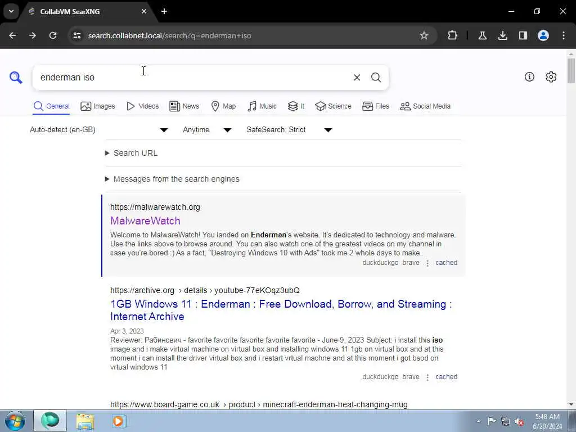Open Chrome Labs flask icon
The image size is (576, 432).
pos(482,35)
